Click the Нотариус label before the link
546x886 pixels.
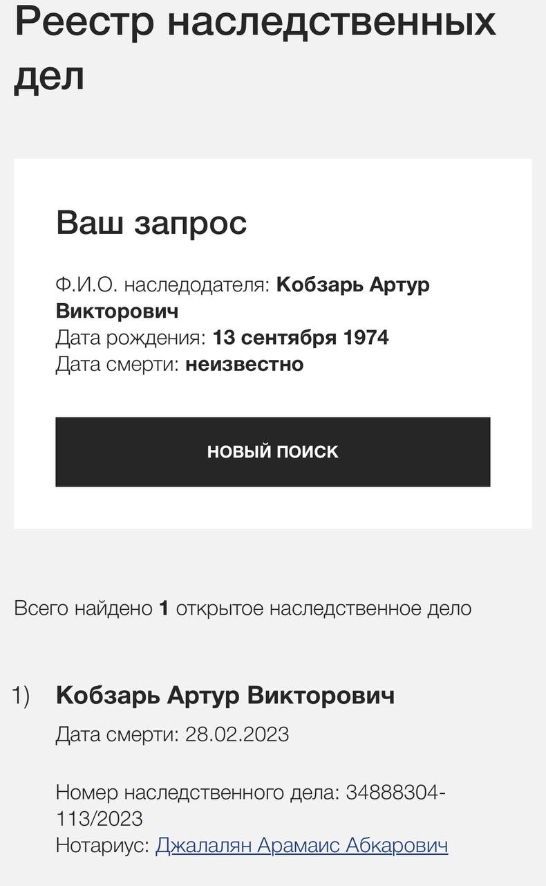[x=102, y=845]
